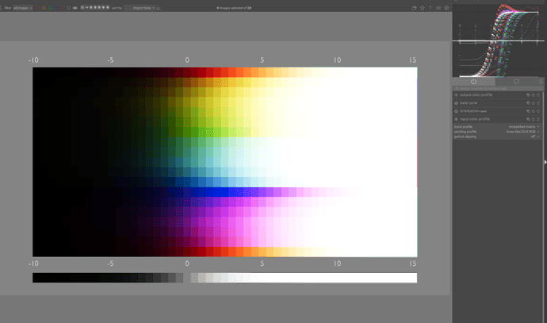Open the global preferences gear icon
Viewport: 547px width, 323px height.
click(446, 7)
